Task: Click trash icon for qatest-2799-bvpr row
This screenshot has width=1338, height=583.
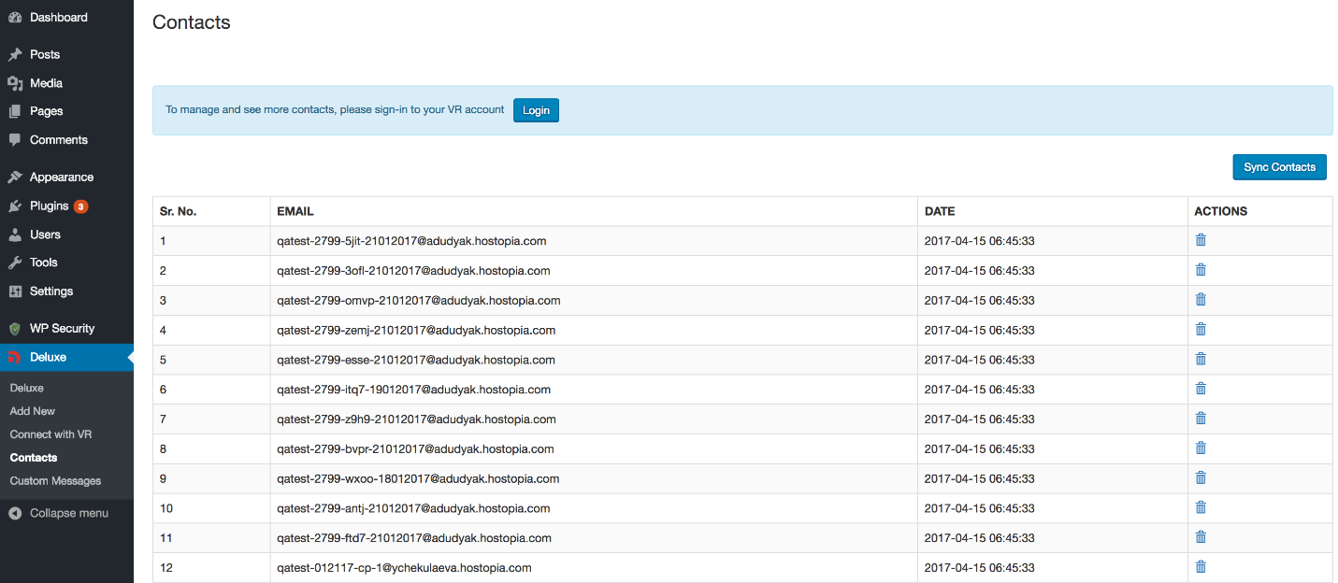Action: [1201, 448]
